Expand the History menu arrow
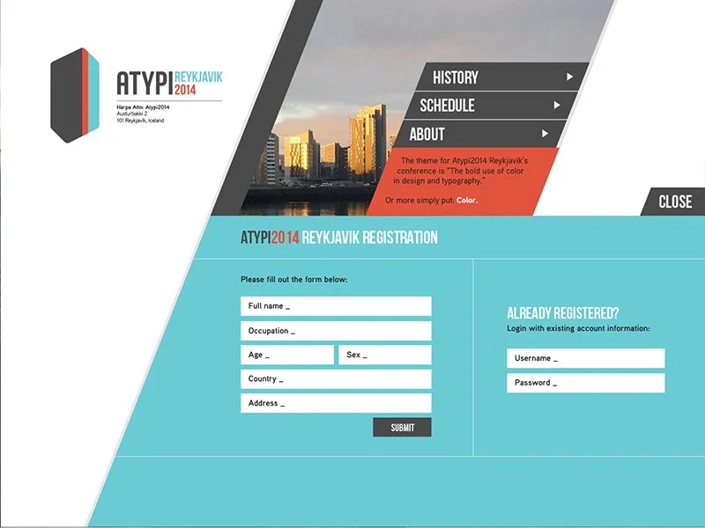Viewport: 705px width, 528px height. (569, 77)
